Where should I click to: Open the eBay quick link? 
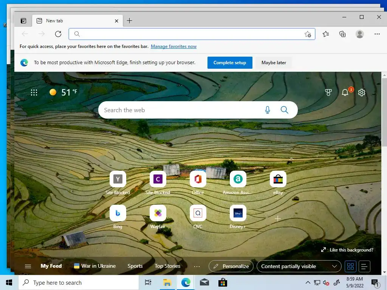278,183
